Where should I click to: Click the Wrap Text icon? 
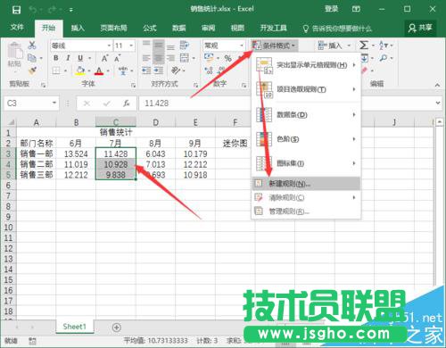(x=185, y=45)
